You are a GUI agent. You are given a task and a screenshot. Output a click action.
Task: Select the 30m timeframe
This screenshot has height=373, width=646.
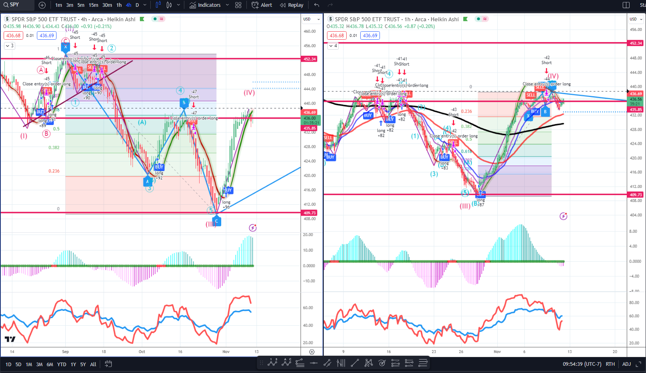[x=107, y=5]
